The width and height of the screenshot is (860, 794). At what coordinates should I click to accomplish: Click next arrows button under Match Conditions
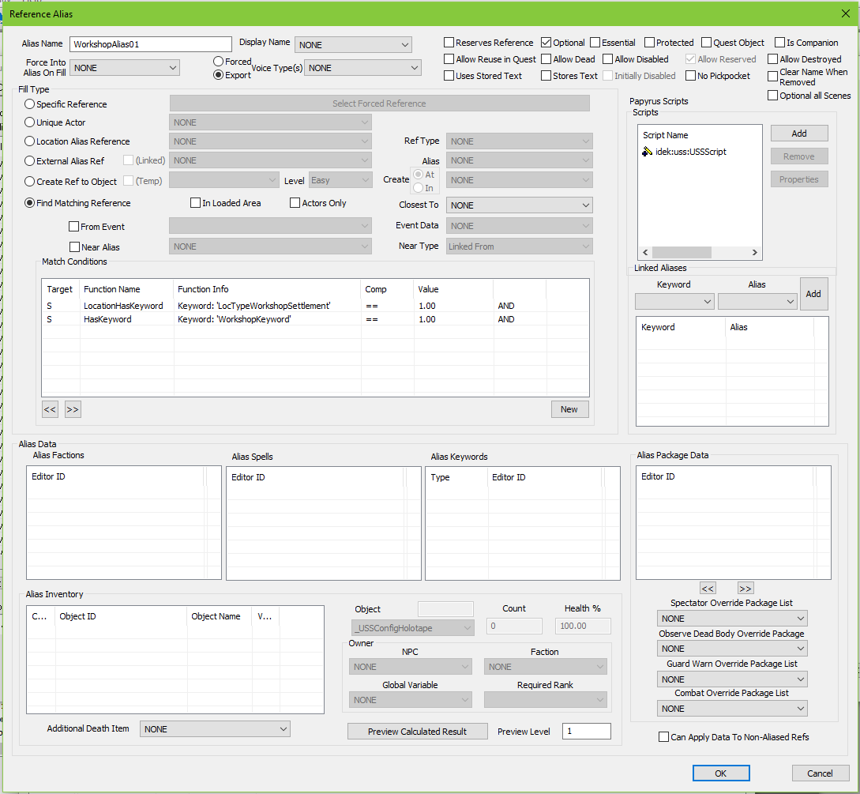point(73,409)
